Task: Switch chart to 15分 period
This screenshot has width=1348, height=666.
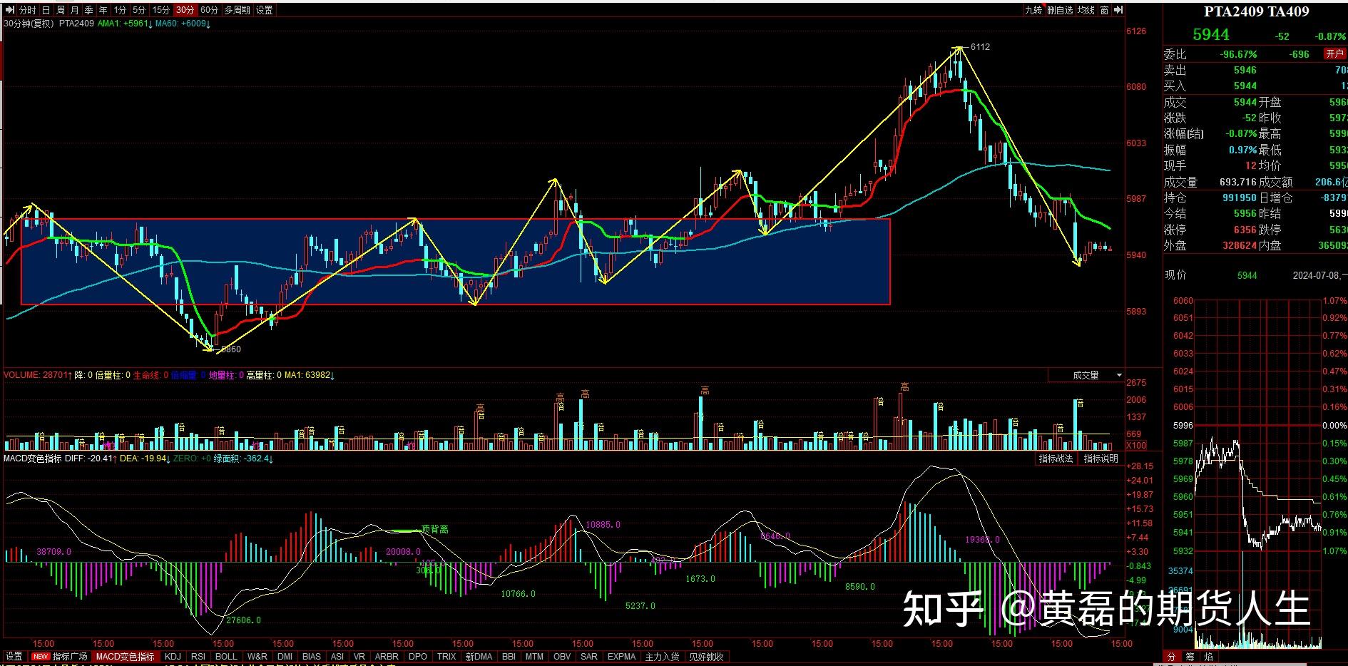Action: [x=161, y=10]
